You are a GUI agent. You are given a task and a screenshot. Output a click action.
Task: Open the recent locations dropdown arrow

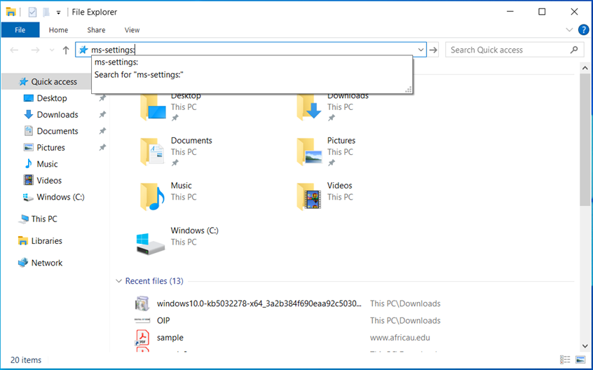pyautogui.click(x=52, y=50)
